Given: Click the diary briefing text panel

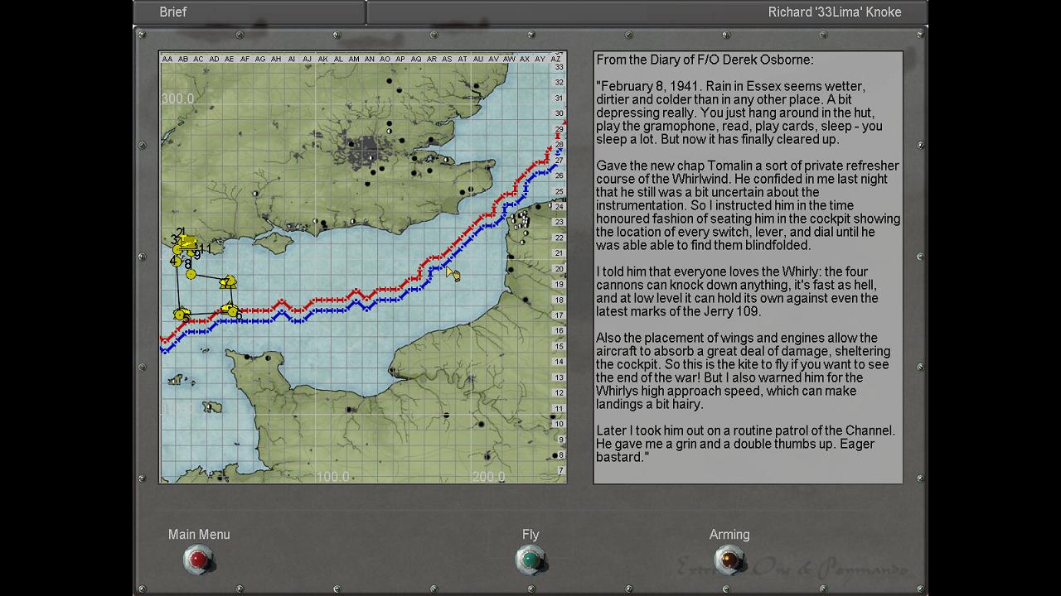Looking at the screenshot, I should coord(748,267).
